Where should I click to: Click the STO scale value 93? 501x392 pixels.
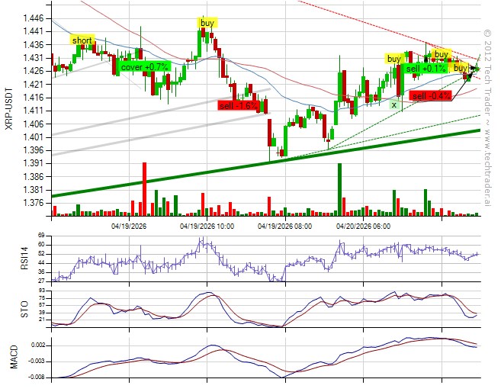click(x=41, y=291)
